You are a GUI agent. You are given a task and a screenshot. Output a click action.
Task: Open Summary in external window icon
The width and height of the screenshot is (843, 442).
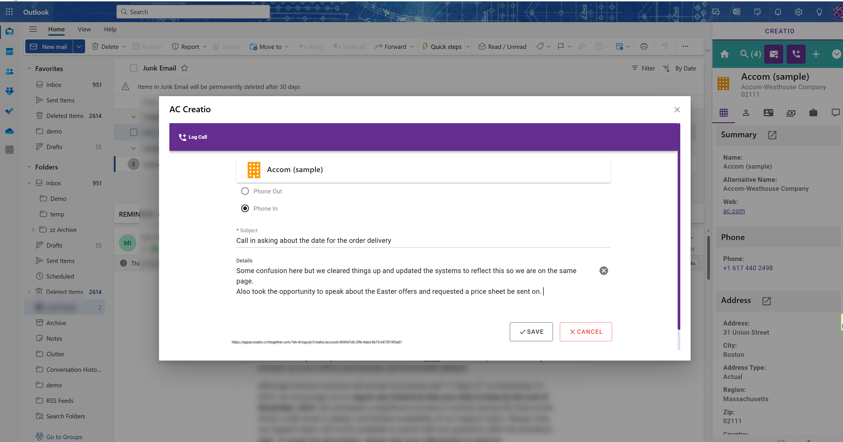tap(772, 135)
